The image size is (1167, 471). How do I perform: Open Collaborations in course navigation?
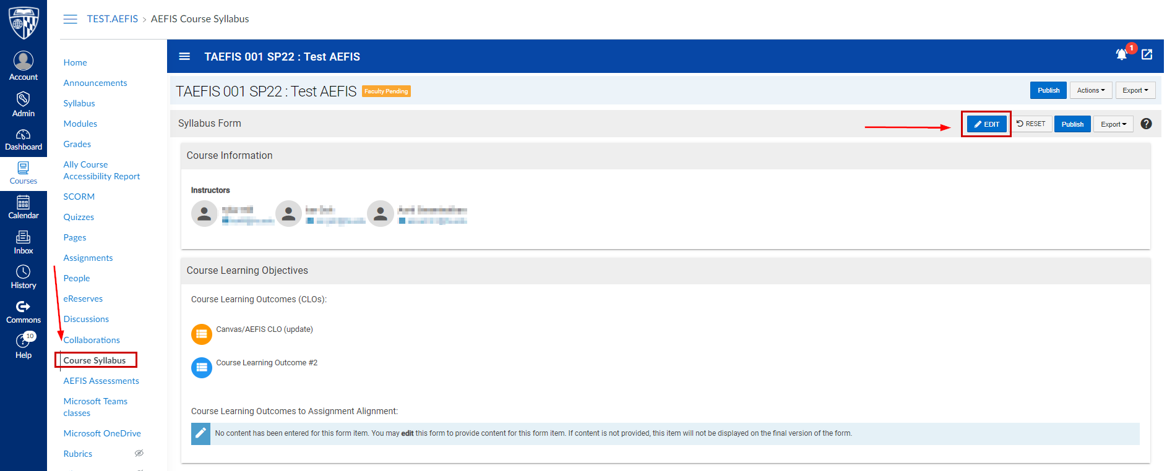click(x=92, y=340)
